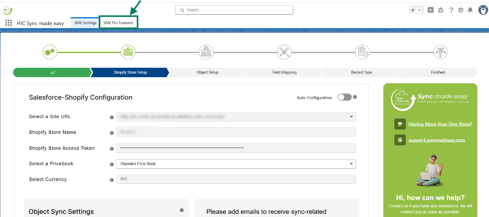
Task: Click the Object Sync Settings heading
Action: click(61, 212)
